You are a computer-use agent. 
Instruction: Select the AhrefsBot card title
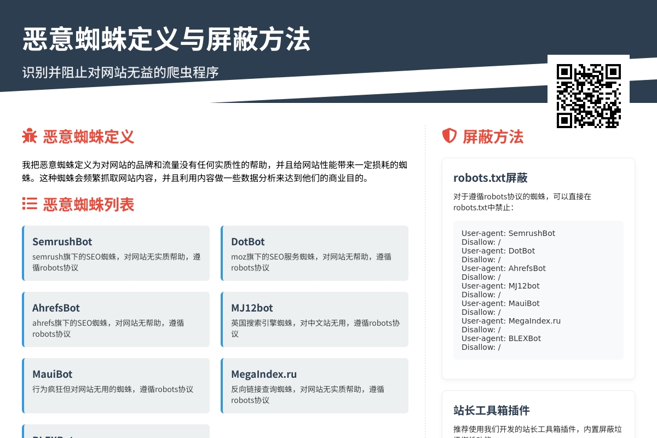point(56,308)
